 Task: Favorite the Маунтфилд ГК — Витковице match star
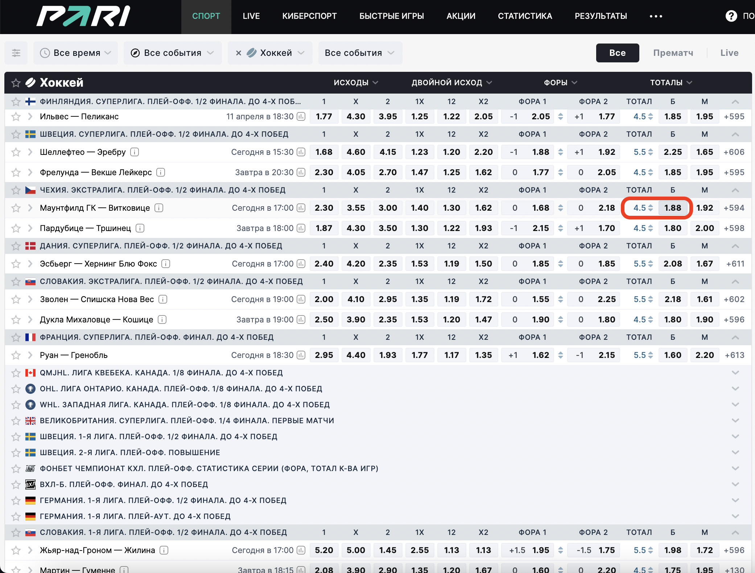click(16, 208)
